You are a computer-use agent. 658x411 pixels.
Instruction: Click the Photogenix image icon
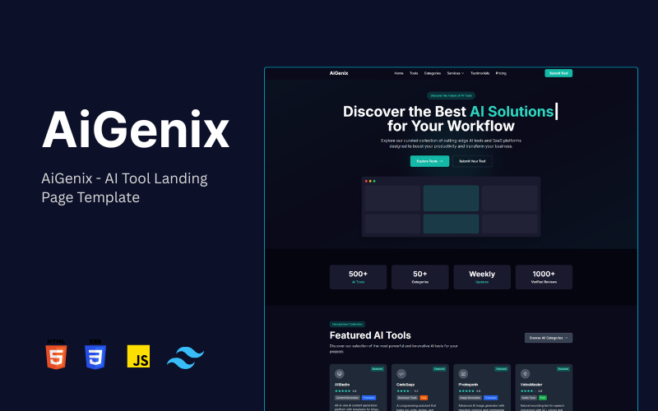coord(462,373)
